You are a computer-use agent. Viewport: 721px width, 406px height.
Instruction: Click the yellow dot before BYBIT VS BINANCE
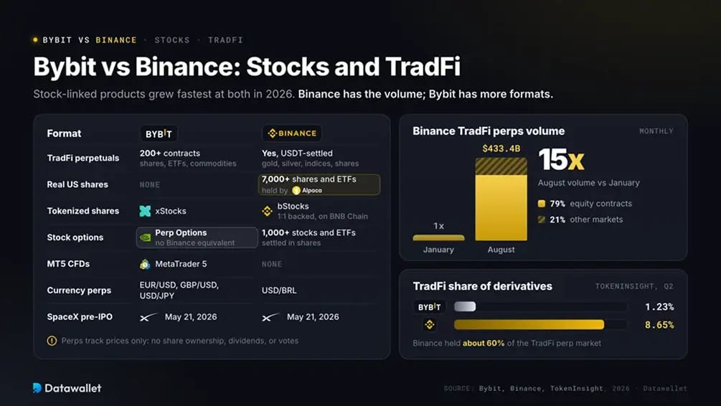[x=35, y=40]
